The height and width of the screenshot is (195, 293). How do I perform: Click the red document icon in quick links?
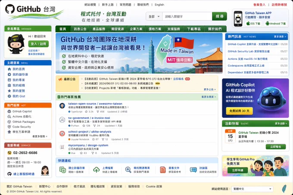coord(163,170)
